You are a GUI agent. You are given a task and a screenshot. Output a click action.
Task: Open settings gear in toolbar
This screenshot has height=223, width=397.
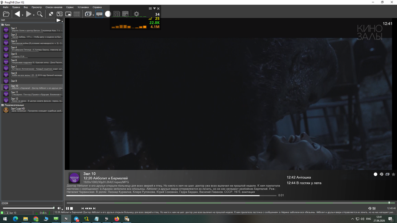[x=136, y=14]
